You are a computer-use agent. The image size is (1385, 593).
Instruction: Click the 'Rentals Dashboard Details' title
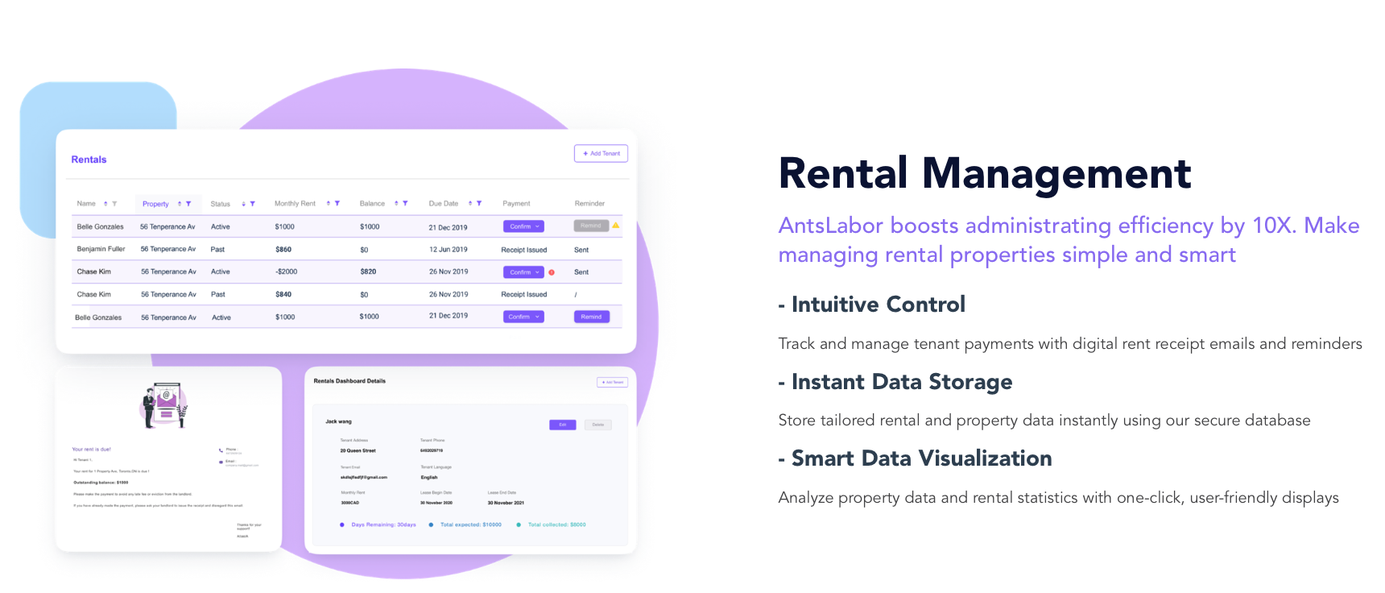[349, 381]
